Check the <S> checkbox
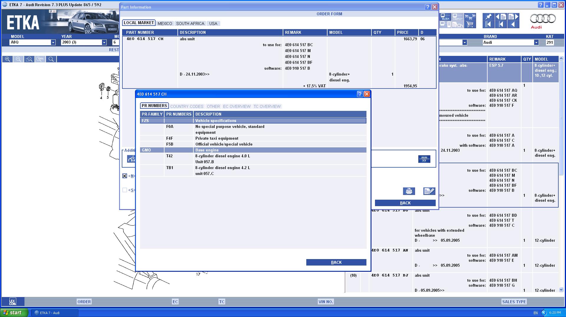566x317 pixels. [x=125, y=190]
